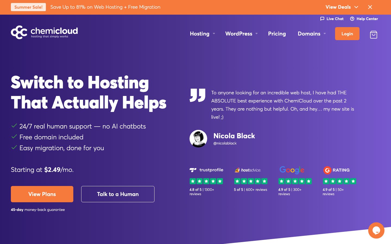Screen dimensions: 391x244
Task: Click Nicola Black's avatar photo
Action: (x=198, y=139)
